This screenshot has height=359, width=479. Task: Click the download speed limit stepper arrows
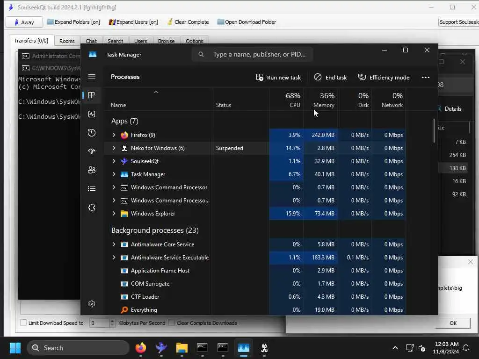tap(112, 323)
